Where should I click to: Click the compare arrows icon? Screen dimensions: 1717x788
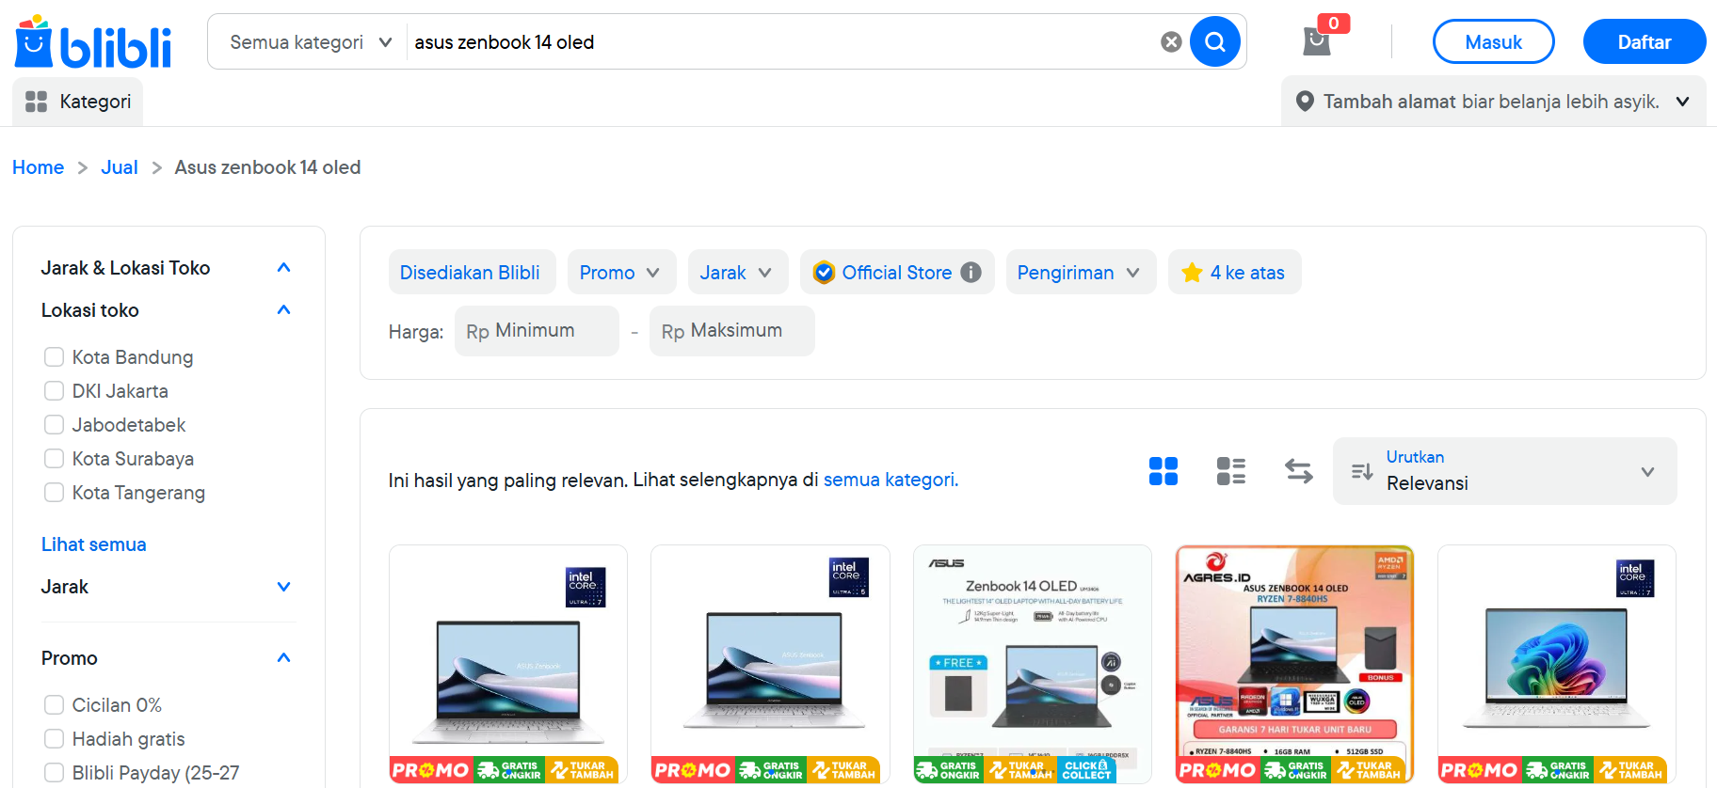coord(1299,471)
